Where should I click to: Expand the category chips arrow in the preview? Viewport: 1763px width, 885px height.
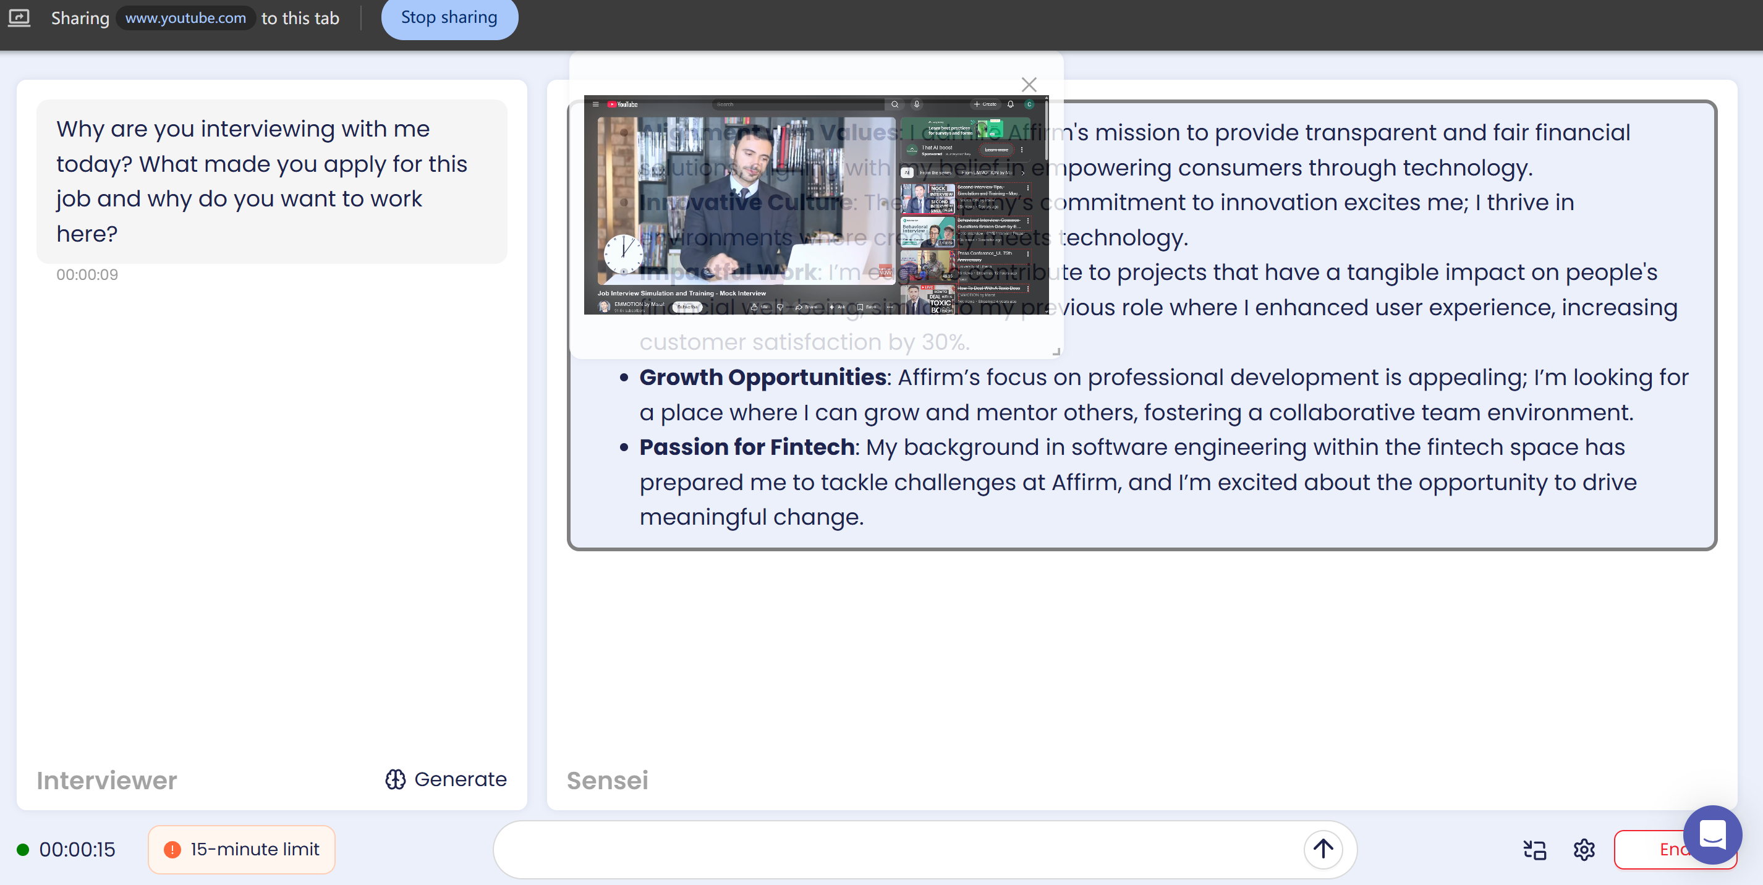tap(1022, 172)
